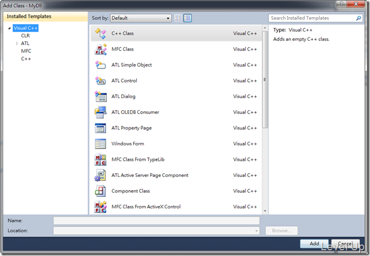The image size is (370, 256).
Task: Select the 'MFC Class' template name
Action: coord(122,49)
